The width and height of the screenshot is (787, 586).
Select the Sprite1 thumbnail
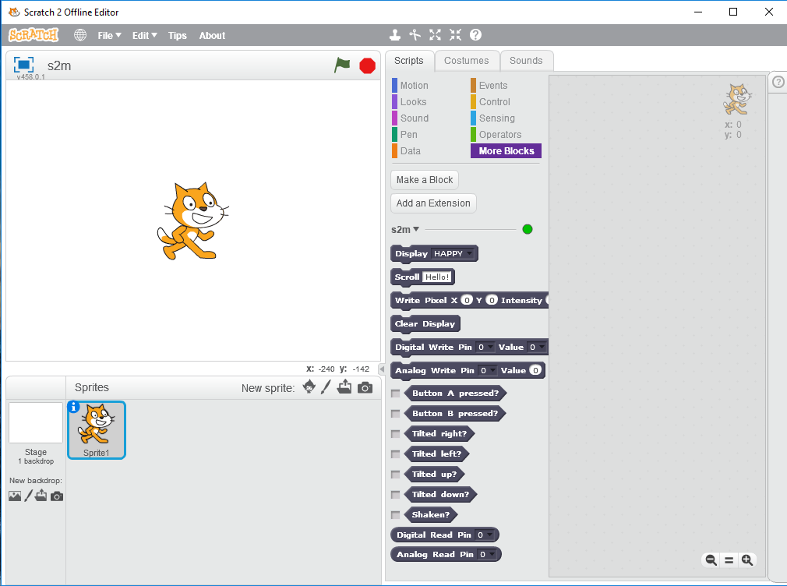tap(97, 430)
